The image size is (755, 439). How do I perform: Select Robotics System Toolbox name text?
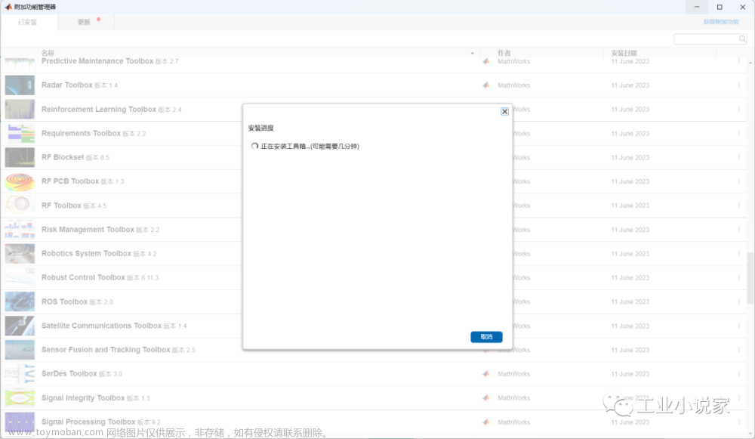[86, 254]
